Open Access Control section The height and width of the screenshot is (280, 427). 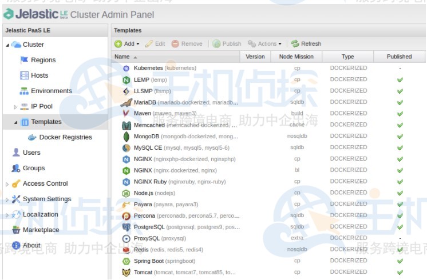coord(45,184)
